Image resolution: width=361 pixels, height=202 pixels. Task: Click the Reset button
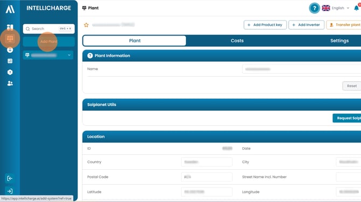[x=351, y=86]
